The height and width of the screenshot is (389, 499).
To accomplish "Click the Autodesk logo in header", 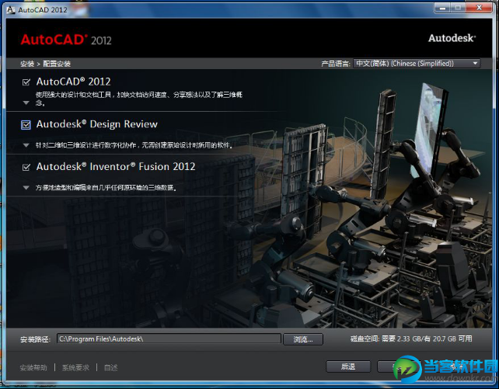I will pos(452,38).
